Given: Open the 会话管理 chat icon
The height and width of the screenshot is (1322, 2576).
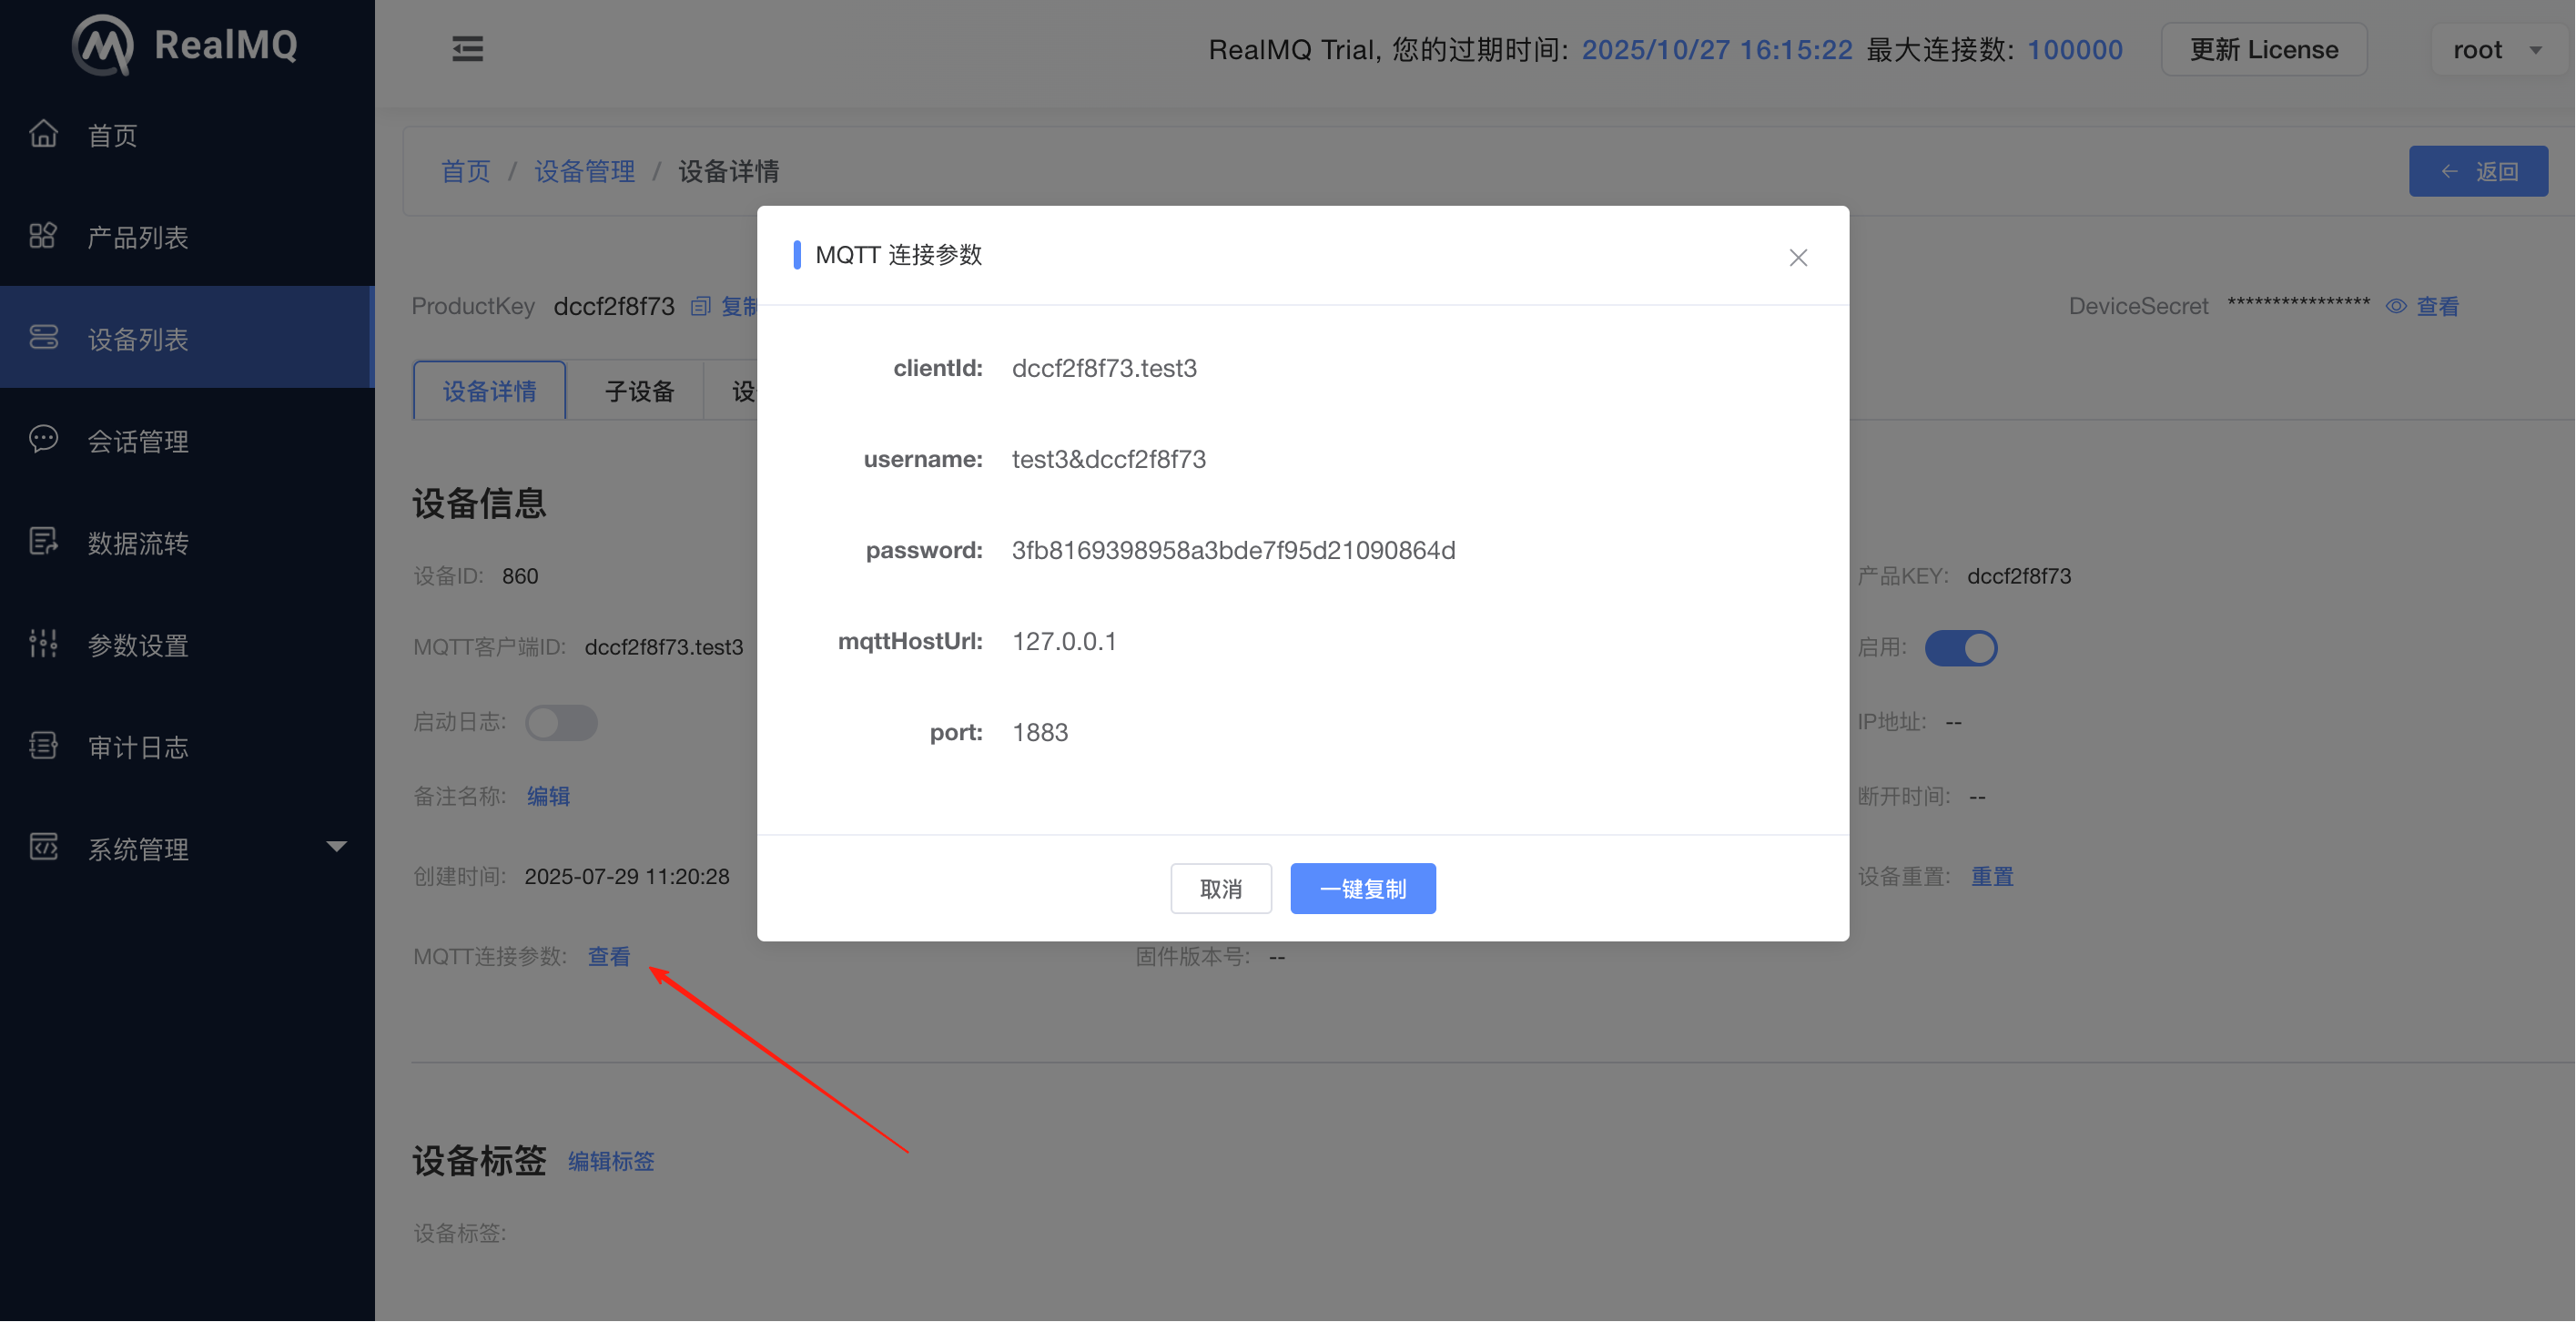Looking at the screenshot, I should (x=43, y=440).
